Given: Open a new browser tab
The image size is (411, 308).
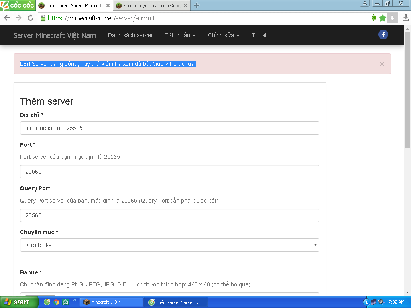Looking at the screenshot, I should [197, 6].
